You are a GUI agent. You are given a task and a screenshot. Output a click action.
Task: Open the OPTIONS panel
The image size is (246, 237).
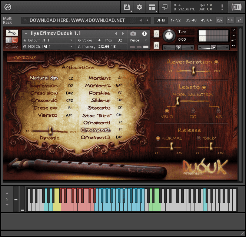26,58
